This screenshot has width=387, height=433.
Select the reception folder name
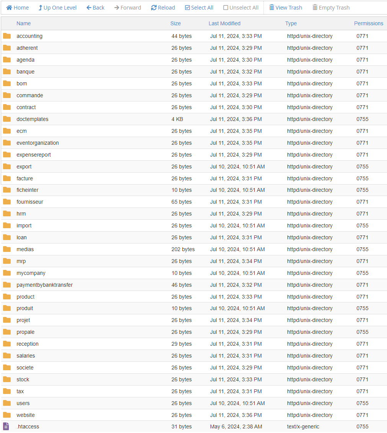(27, 344)
